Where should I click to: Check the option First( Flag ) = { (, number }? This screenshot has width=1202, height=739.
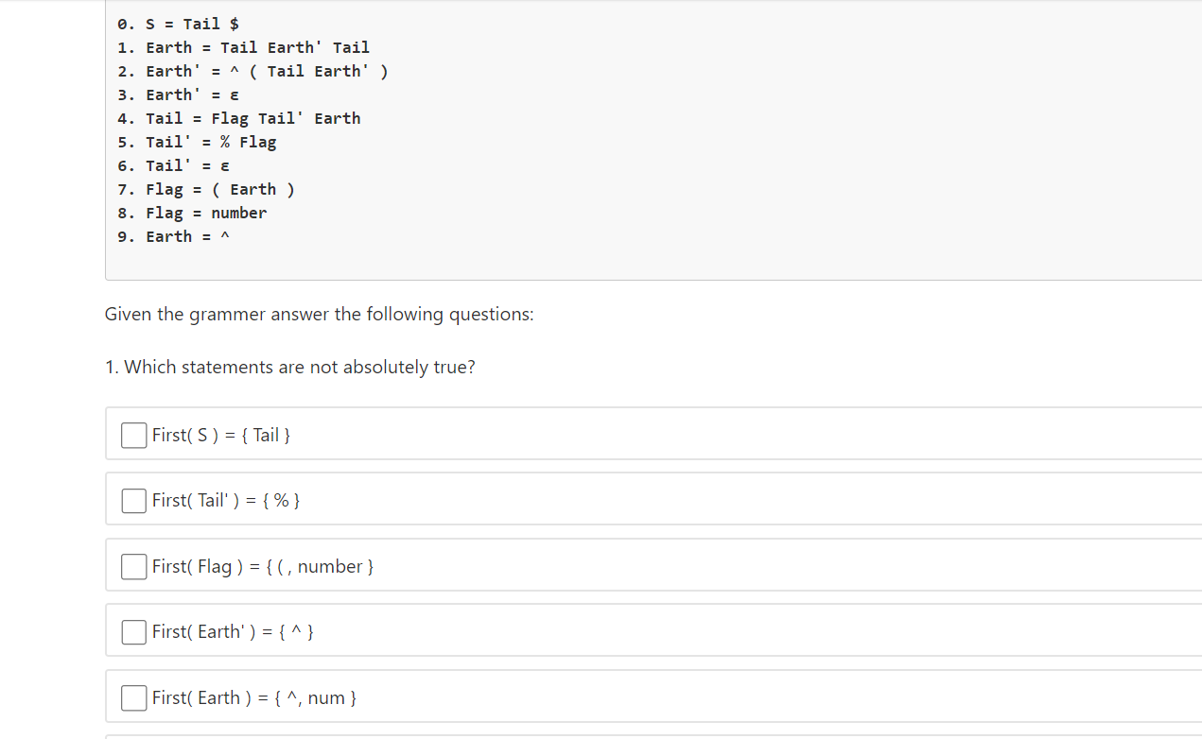(133, 565)
